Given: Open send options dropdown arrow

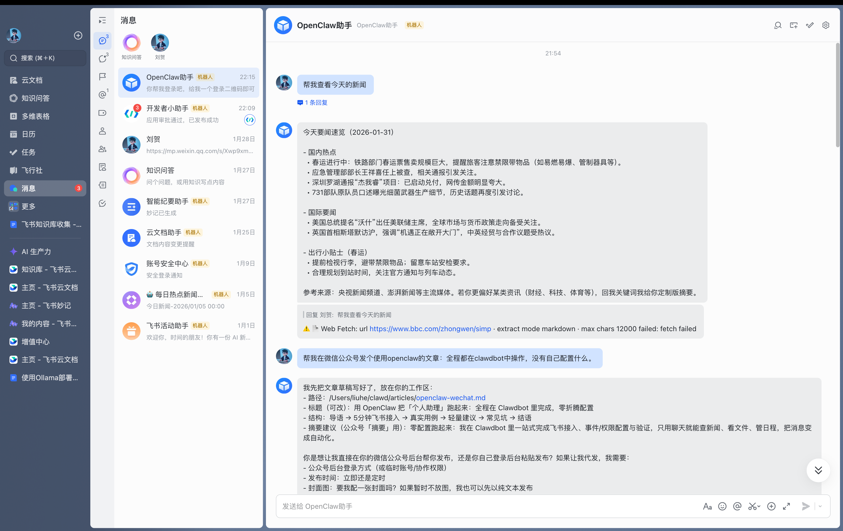Looking at the screenshot, I should [x=820, y=506].
